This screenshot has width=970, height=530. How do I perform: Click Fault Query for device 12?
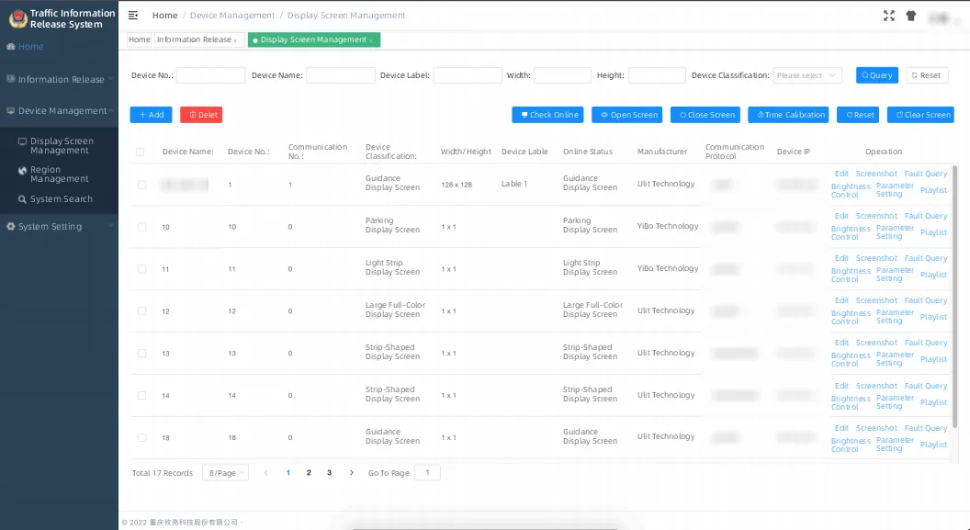click(926, 300)
